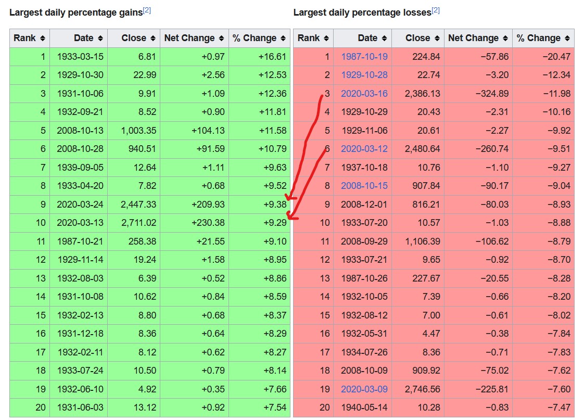
Task: Select the 1933-07-24 date cell
Action: pyautogui.click(x=79, y=371)
